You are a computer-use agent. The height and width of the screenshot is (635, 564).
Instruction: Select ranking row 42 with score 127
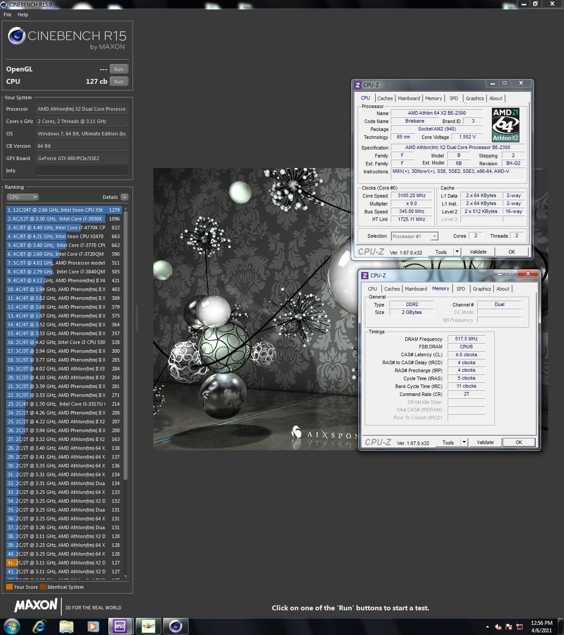(x=64, y=571)
